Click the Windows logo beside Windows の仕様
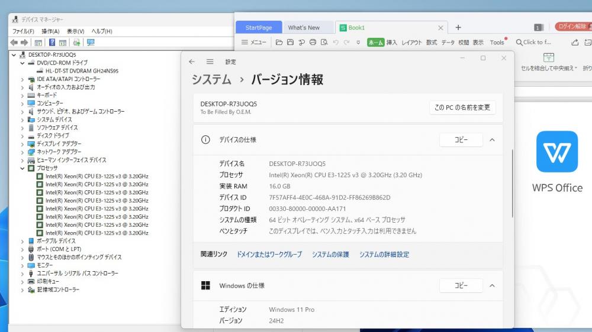The width and height of the screenshot is (592, 332). (x=205, y=286)
